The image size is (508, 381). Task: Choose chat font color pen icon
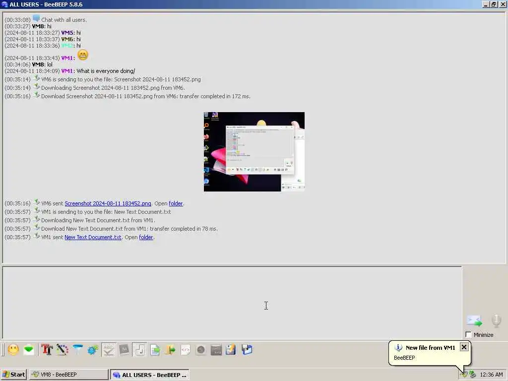pyautogui.click(x=62, y=350)
